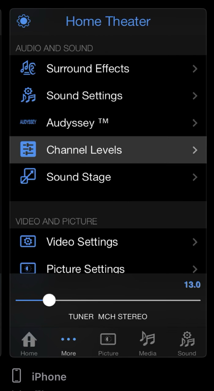Expand Surround Effects with its chevron

coord(195,69)
